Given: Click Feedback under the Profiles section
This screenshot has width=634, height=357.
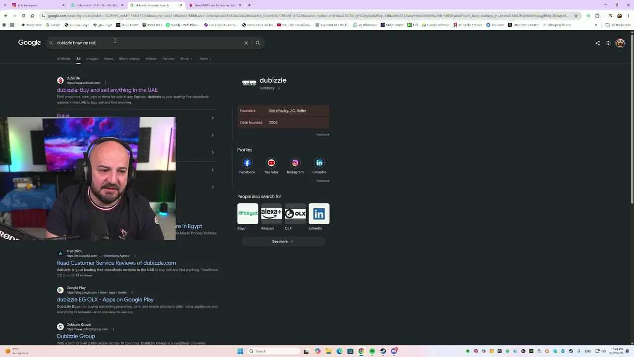Looking at the screenshot, I should point(323,181).
